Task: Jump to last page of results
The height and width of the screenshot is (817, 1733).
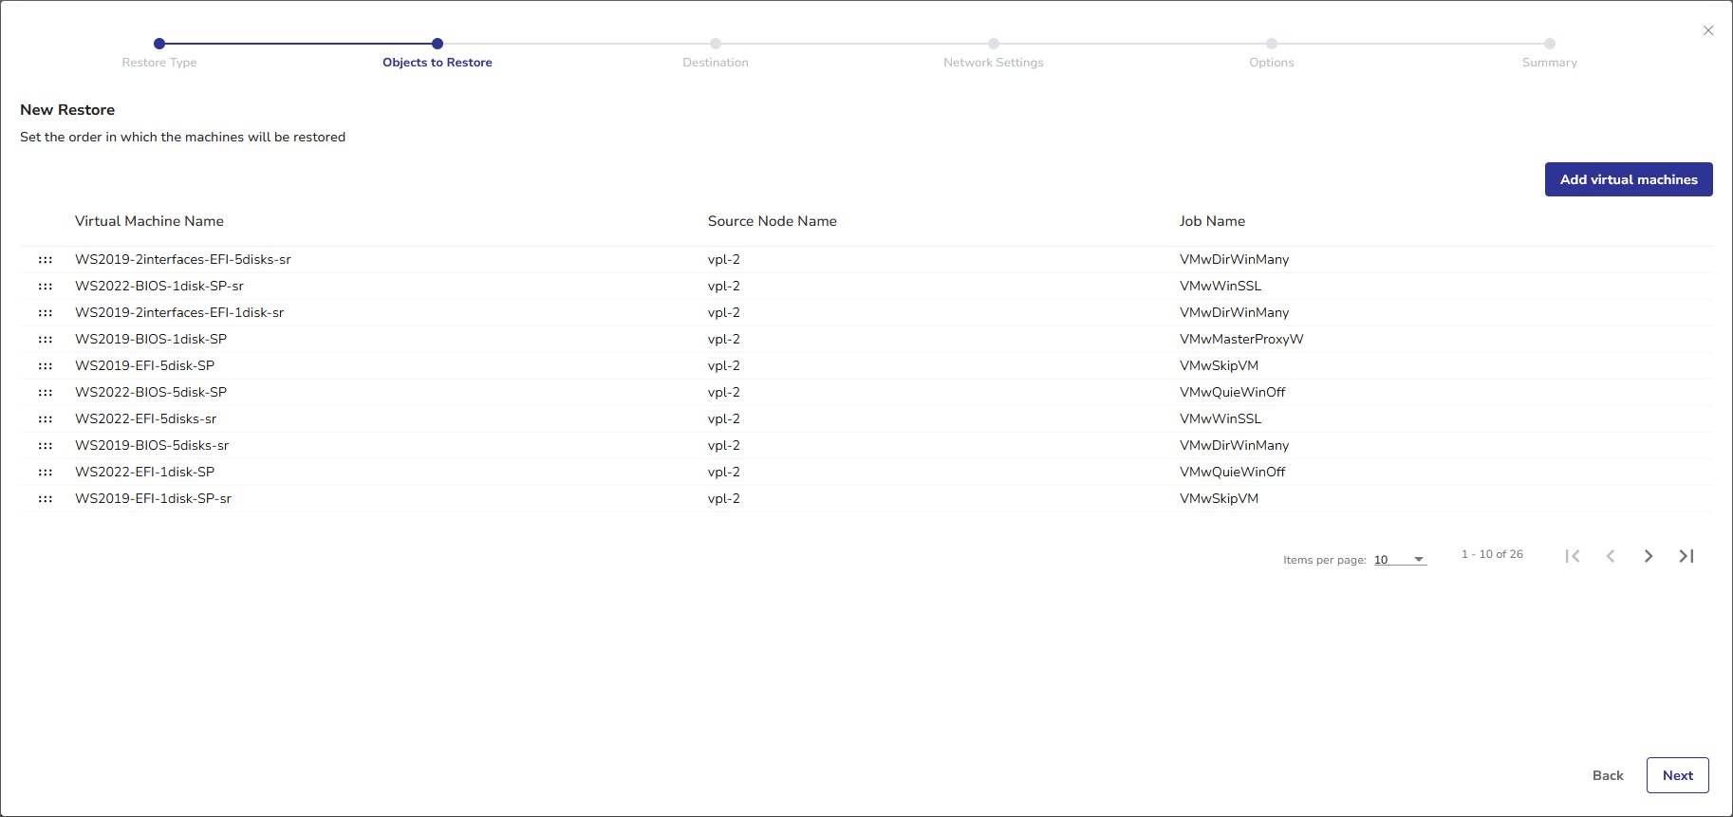Action: point(1686,556)
